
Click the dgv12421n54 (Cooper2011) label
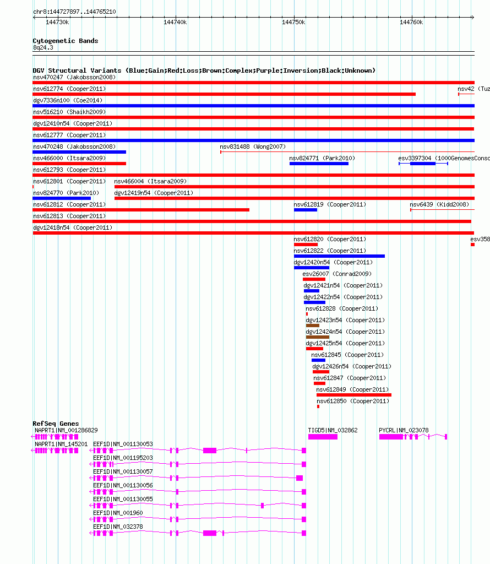343,285
